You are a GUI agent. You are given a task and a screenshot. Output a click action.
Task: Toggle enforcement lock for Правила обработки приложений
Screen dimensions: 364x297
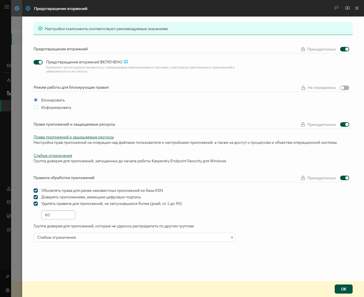345,178
